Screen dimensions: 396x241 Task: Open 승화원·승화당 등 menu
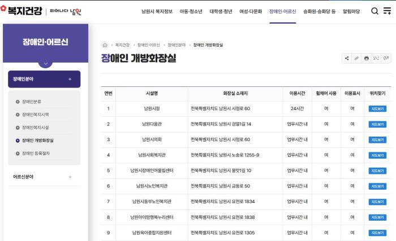320,11
